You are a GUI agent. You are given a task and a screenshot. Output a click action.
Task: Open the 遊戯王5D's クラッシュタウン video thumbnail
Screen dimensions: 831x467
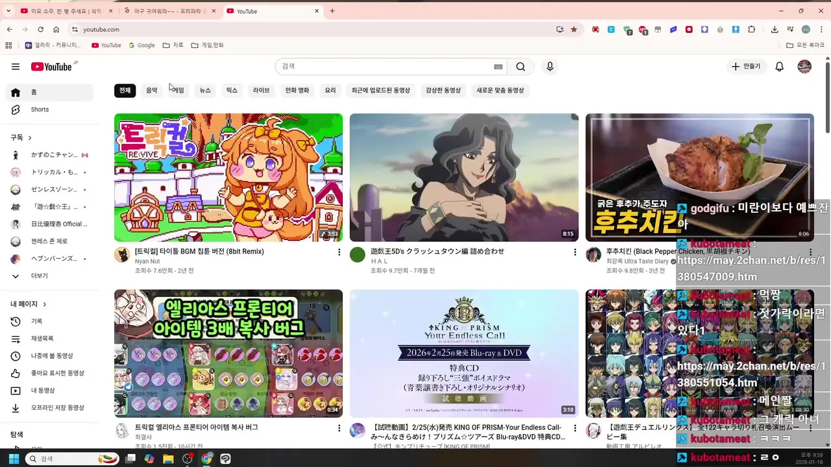[464, 178]
